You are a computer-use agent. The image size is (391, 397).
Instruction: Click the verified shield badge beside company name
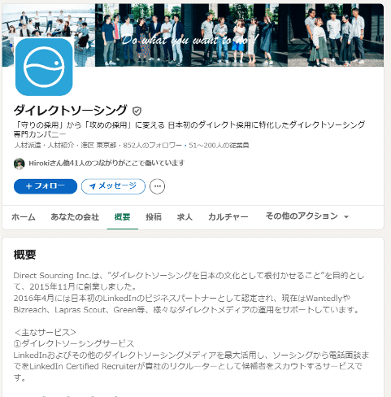[137, 111]
